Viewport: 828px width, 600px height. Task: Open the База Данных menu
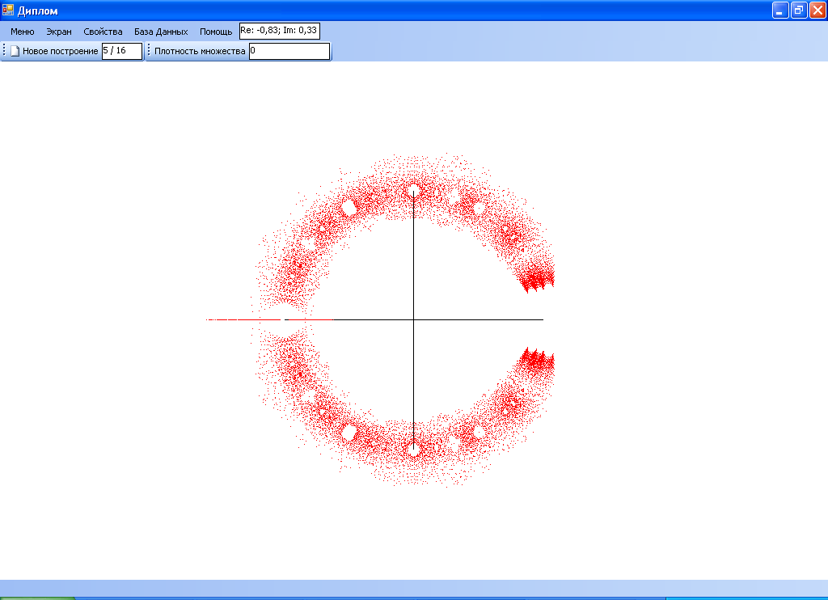(x=161, y=32)
